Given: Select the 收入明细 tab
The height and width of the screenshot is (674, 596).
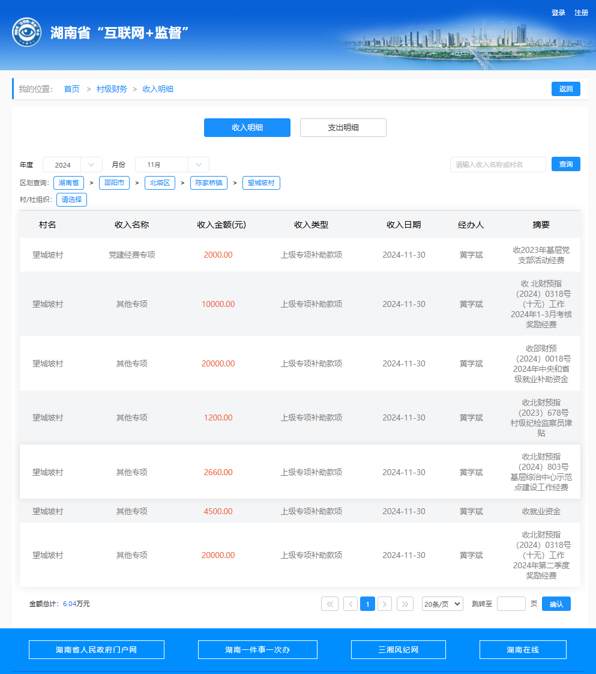Looking at the screenshot, I should [x=247, y=127].
